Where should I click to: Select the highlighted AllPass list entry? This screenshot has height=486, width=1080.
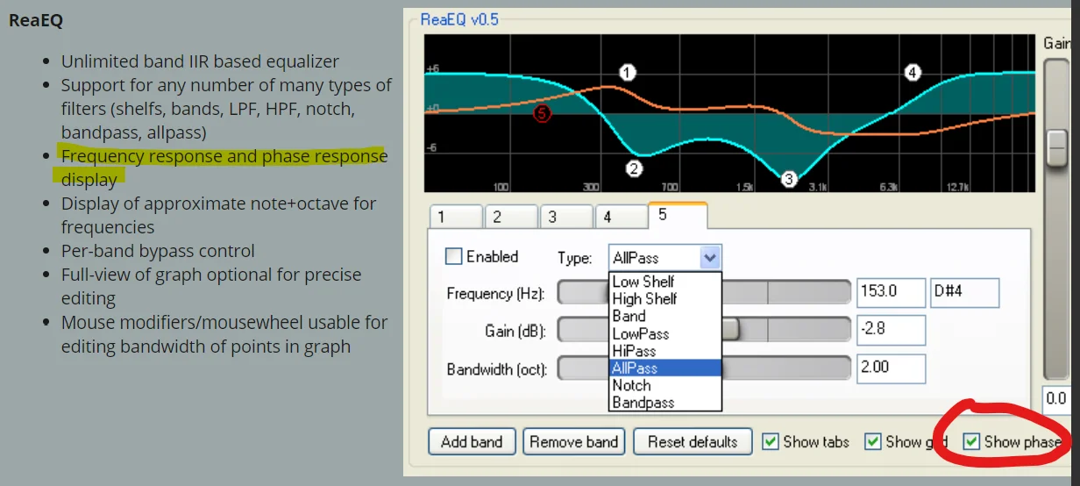[x=665, y=368]
